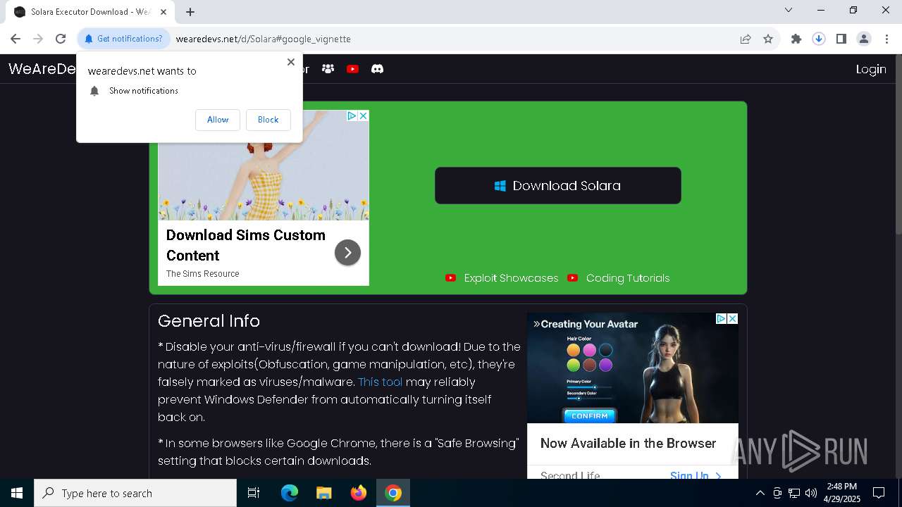Click the General Info heading
This screenshot has width=902, height=507.
point(209,321)
